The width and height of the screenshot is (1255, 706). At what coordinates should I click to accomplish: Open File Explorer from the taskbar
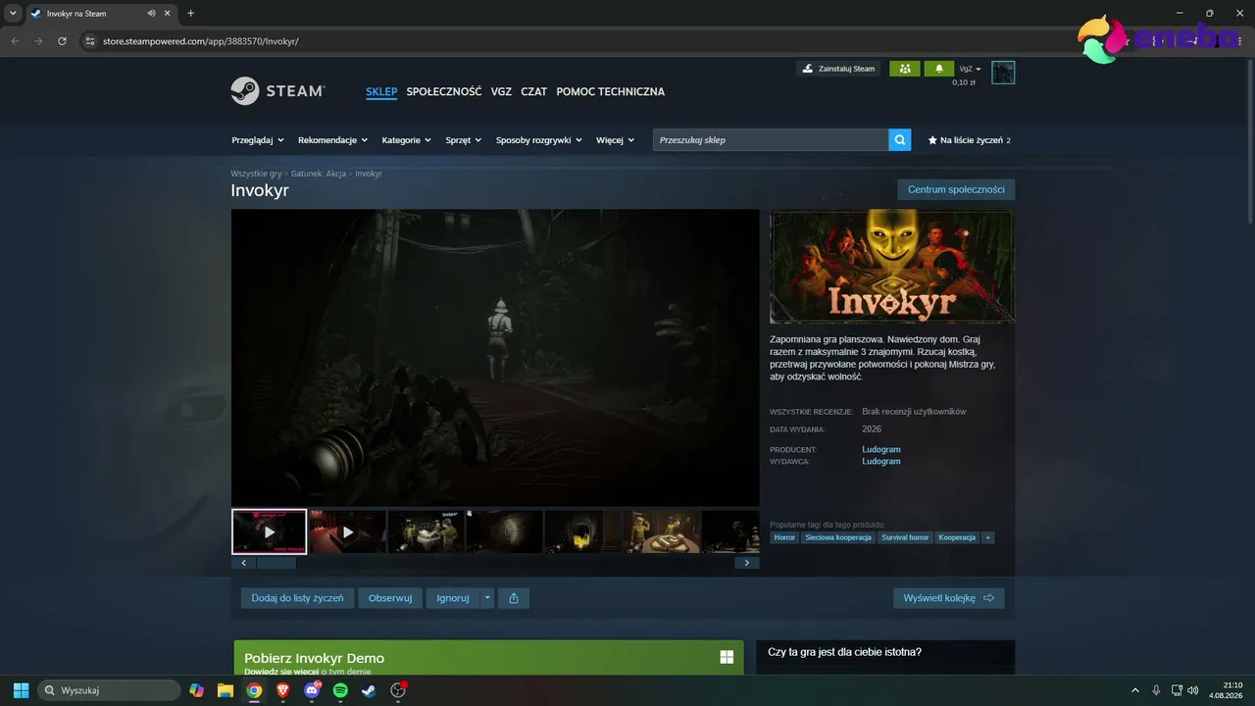click(226, 690)
